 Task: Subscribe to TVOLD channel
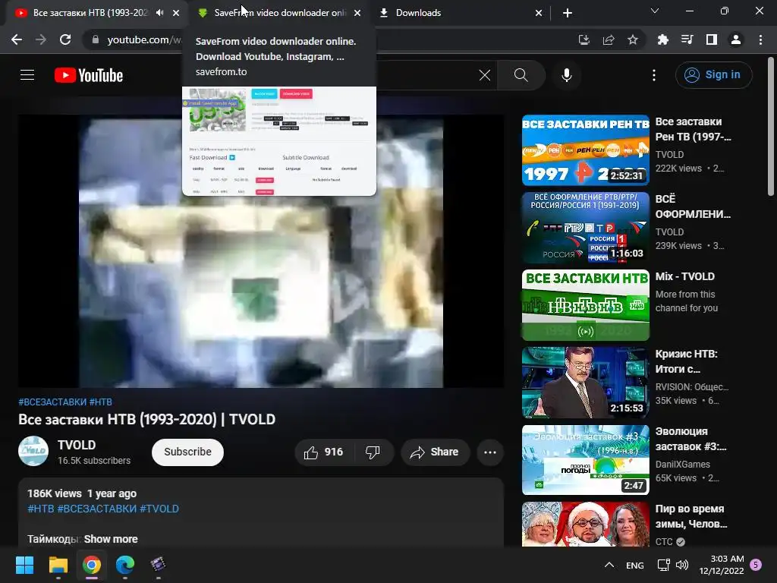tap(188, 452)
